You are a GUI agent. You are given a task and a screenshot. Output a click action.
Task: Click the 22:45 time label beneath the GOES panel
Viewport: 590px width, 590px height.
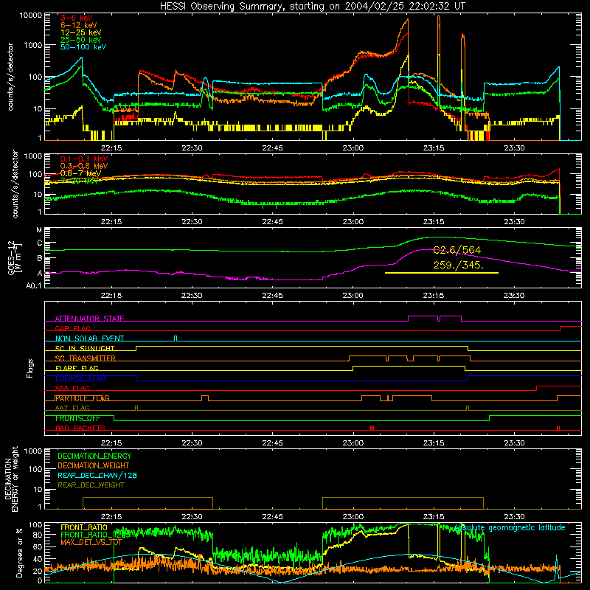point(272,296)
